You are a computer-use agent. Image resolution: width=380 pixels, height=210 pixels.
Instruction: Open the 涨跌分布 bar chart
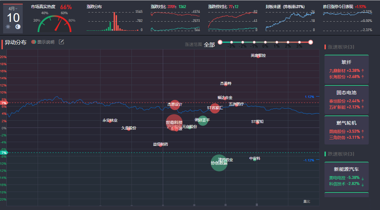(113, 21)
